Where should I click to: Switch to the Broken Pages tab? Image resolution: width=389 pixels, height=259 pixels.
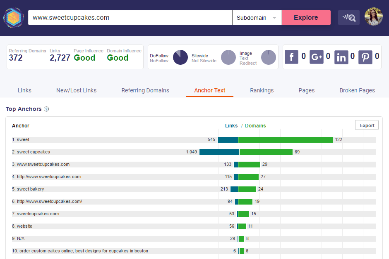[x=357, y=90]
